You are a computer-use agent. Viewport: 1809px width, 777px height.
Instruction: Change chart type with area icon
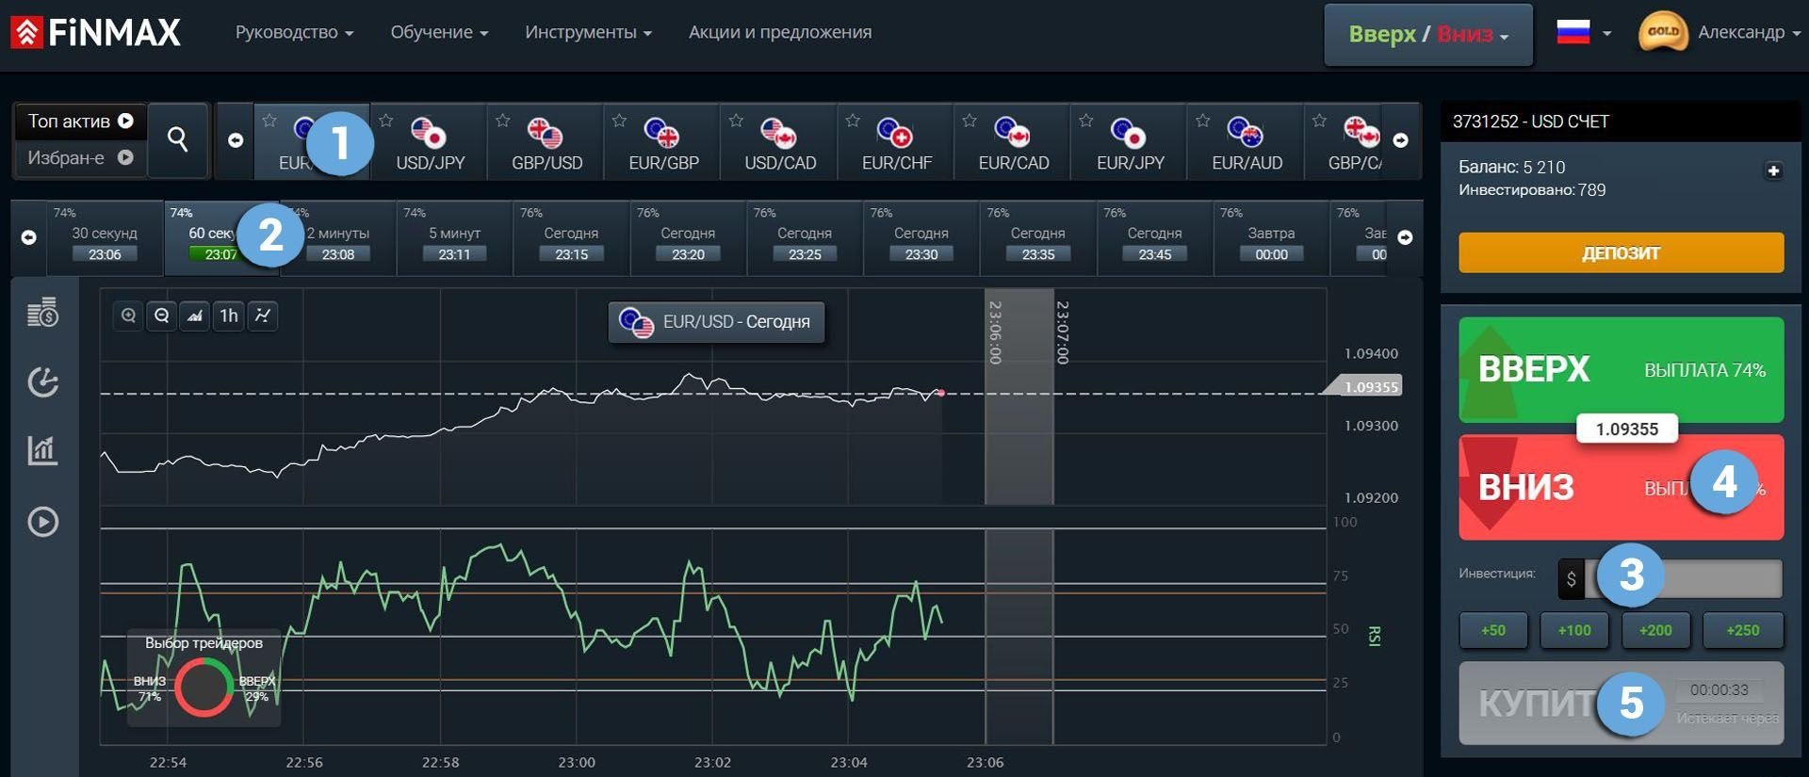[x=195, y=316]
